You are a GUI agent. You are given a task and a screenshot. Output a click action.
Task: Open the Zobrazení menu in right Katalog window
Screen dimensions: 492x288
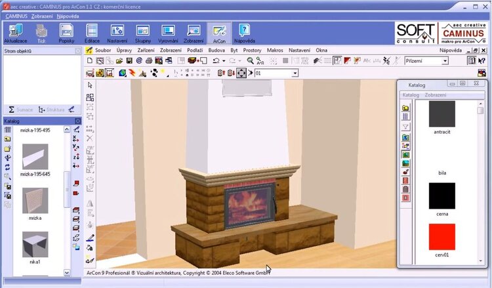(436, 95)
